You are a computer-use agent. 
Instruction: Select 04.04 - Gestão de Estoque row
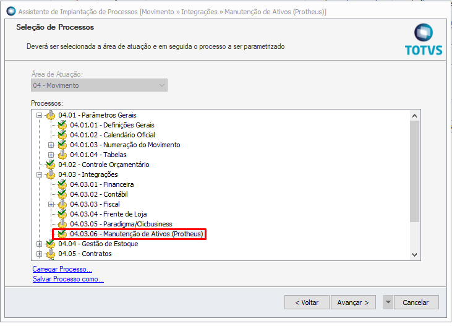[x=98, y=244]
